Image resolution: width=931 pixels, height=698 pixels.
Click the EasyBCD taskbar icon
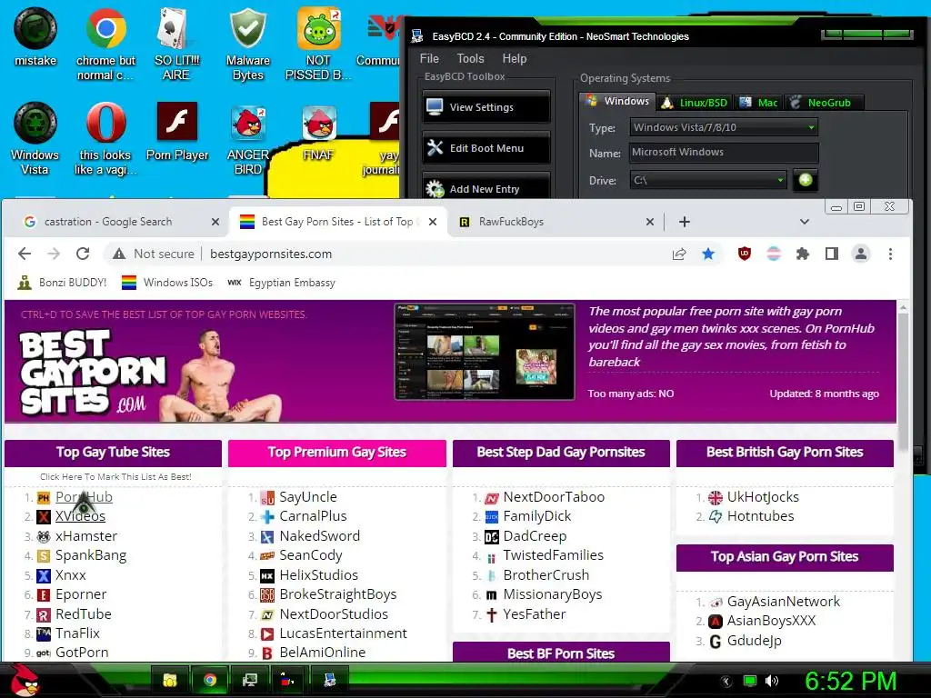[329, 680]
